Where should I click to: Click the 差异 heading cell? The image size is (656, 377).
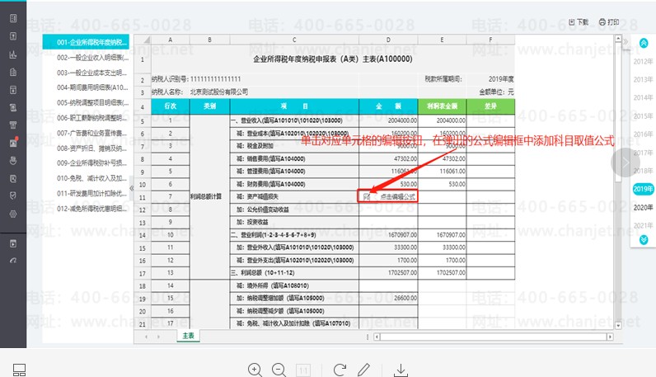490,106
